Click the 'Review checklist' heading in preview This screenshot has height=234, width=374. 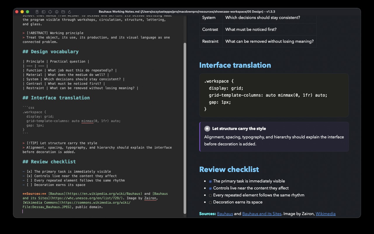(x=229, y=169)
